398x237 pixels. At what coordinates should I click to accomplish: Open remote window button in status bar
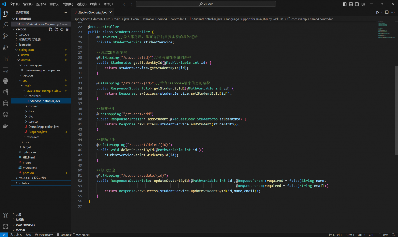[x=4, y=235]
